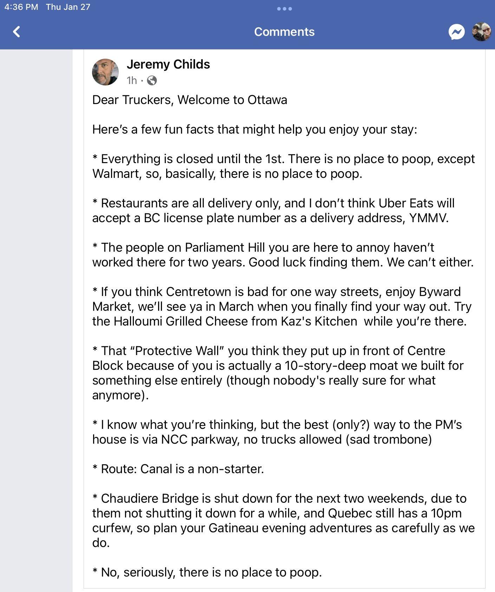
Task: Click the "Dear Truckers, Welcome to Ottawa" line
Action: click(x=190, y=100)
